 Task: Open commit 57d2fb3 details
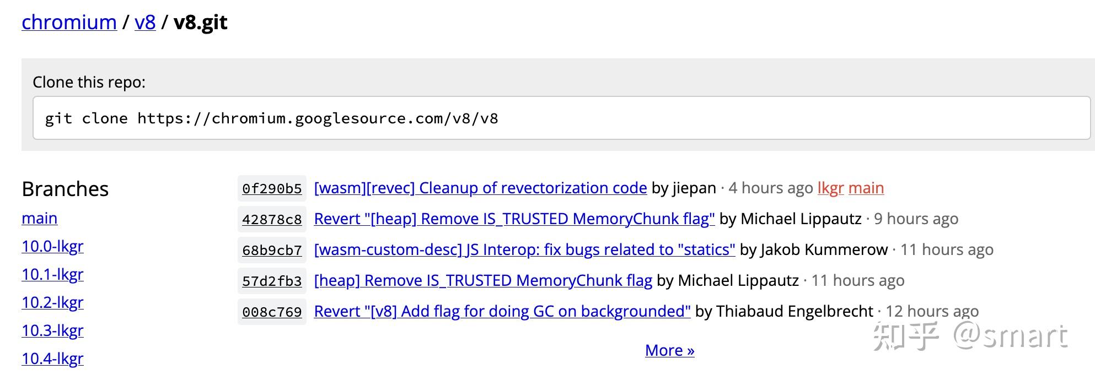[271, 281]
